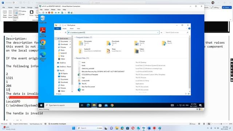This screenshot has width=233, height=131.
Task: Show hidden host tray icons chevron
Action: click(208, 128)
